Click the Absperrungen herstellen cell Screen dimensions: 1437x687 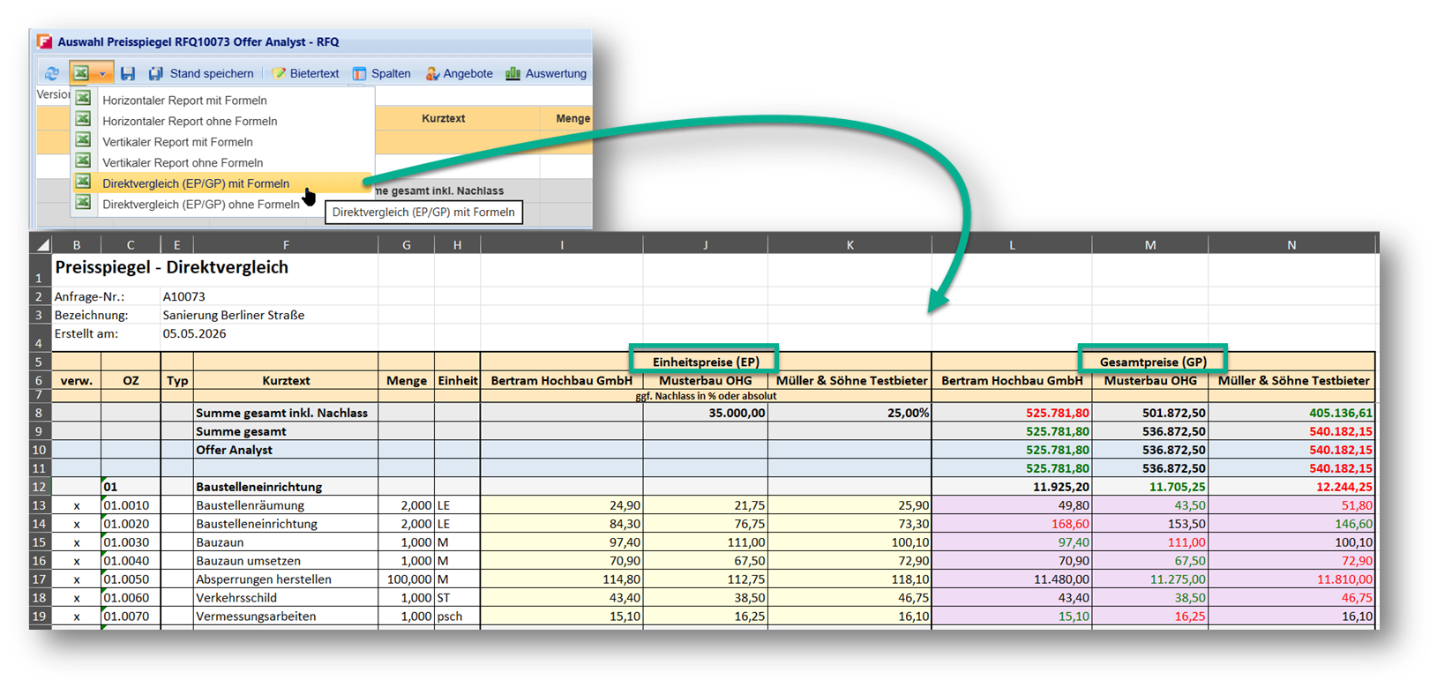pyautogui.click(x=285, y=579)
